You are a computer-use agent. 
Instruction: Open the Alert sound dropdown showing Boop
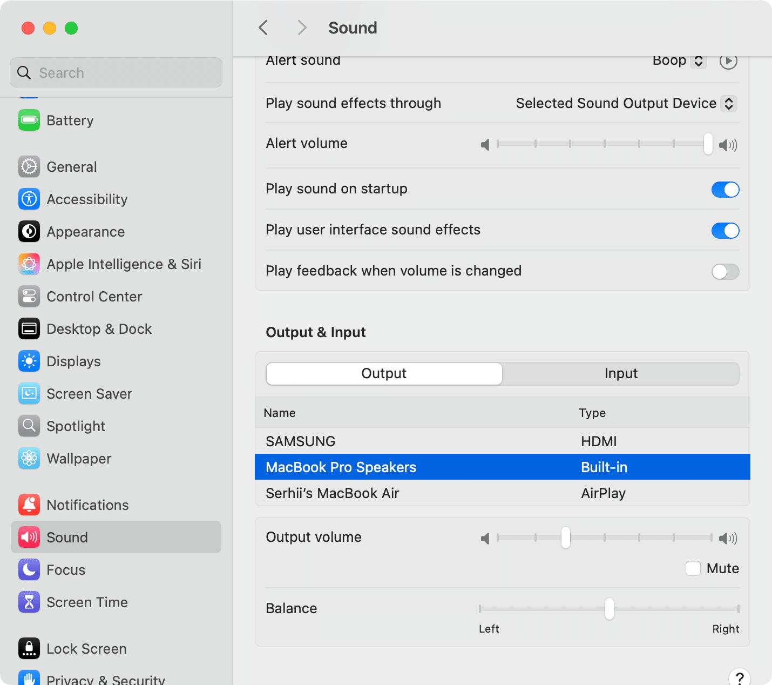tap(679, 61)
